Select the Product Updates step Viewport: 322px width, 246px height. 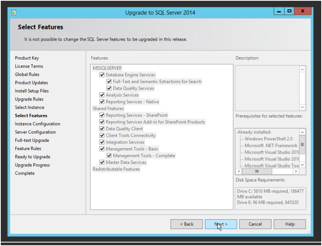point(31,83)
